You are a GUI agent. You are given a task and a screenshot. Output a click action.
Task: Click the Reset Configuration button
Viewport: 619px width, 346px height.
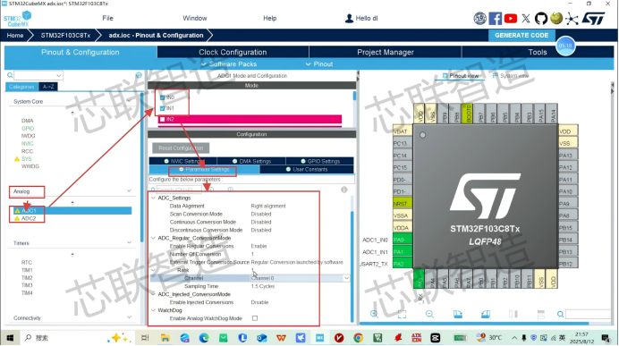tap(181, 148)
